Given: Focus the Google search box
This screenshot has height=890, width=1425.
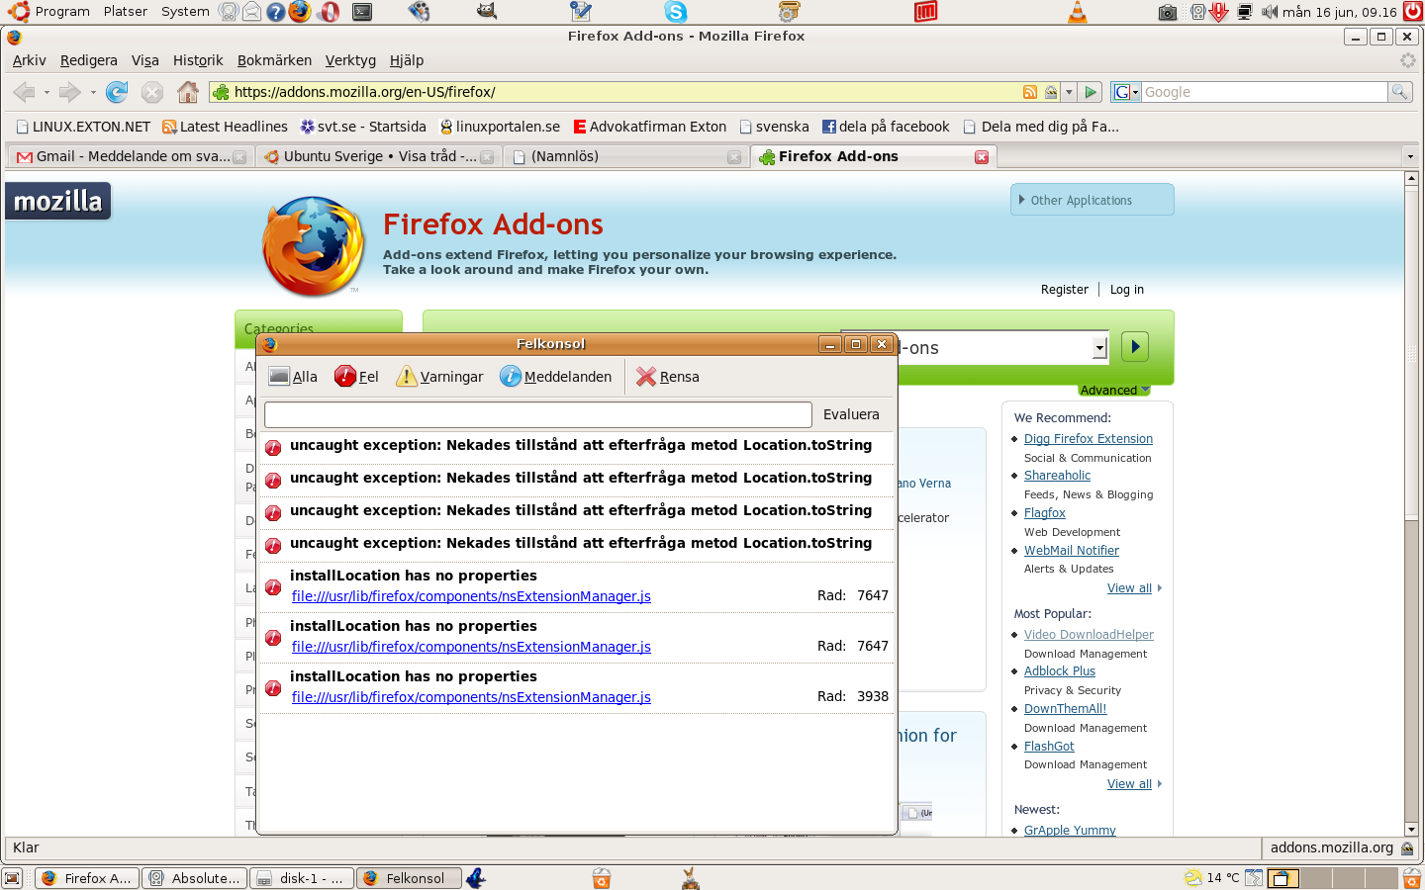Looking at the screenshot, I should [x=1265, y=92].
